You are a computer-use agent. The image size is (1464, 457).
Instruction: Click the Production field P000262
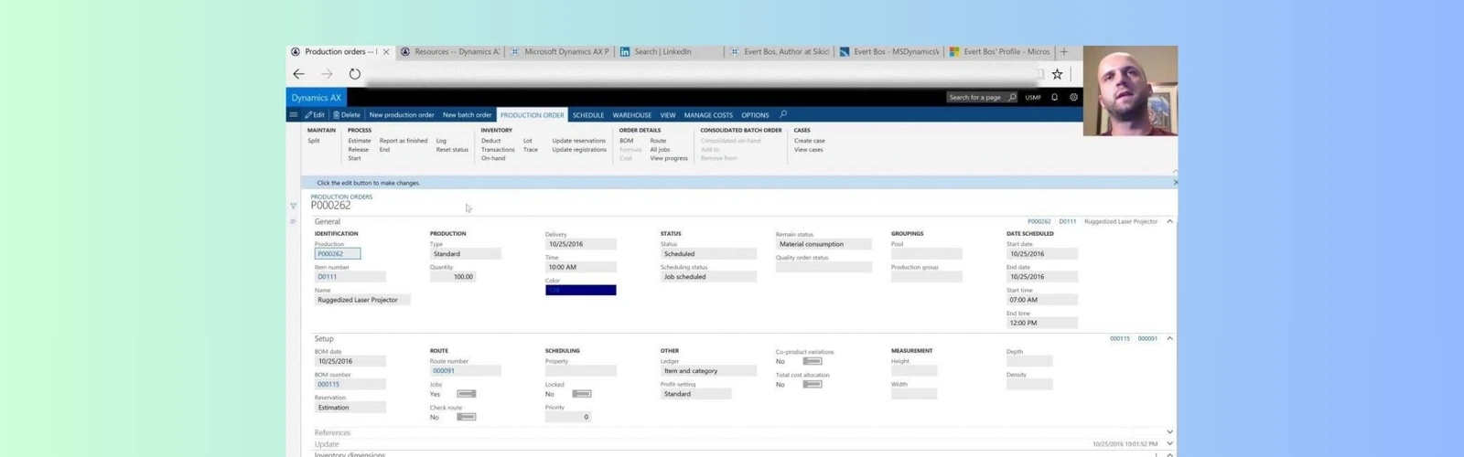pos(337,254)
